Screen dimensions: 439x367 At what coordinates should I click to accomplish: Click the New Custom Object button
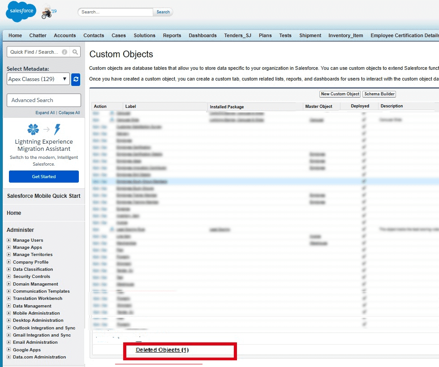(x=340, y=94)
